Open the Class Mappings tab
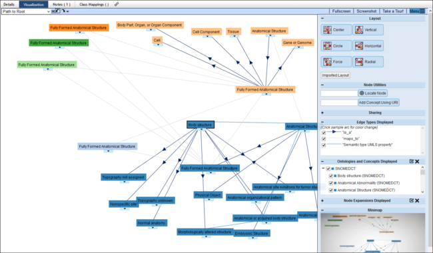 click(x=94, y=5)
